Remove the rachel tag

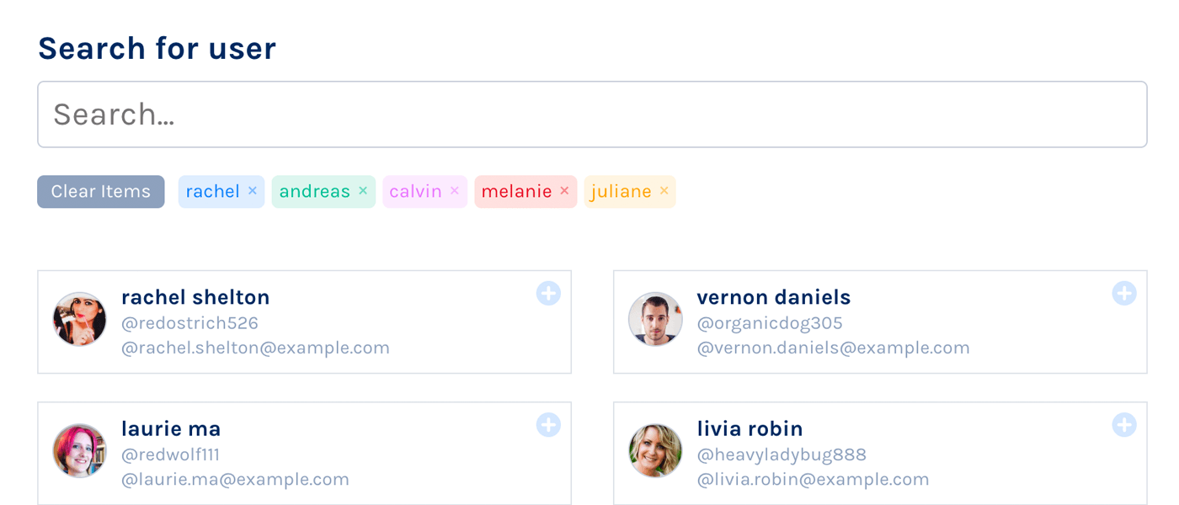252,191
